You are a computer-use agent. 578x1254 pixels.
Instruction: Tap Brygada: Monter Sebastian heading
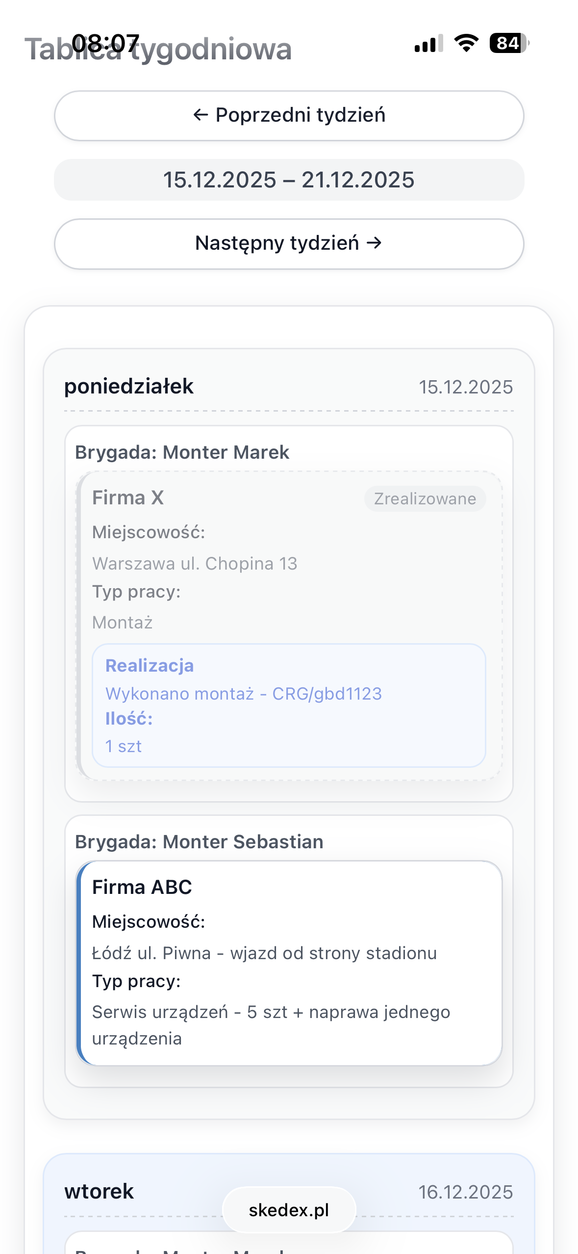pyautogui.click(x=199, y=842)
